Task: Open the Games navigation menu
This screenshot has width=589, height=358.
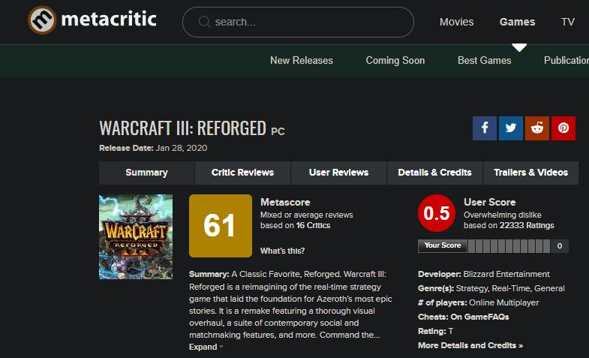Action: (518, 22)
